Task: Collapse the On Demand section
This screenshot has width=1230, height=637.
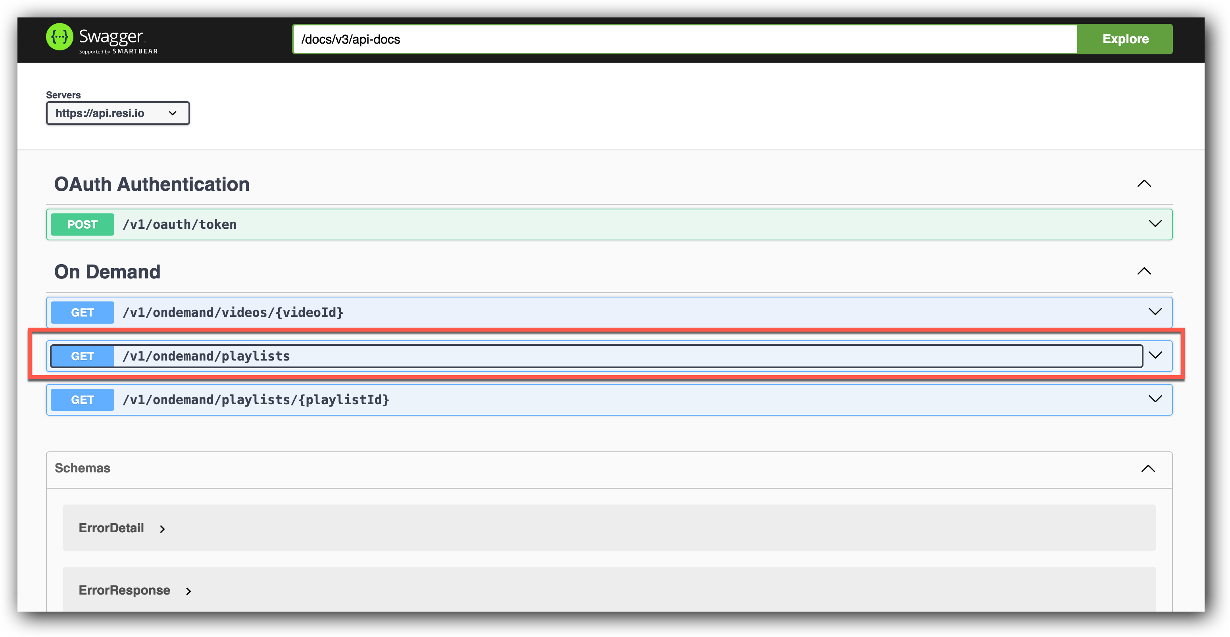Action: 1145,271
